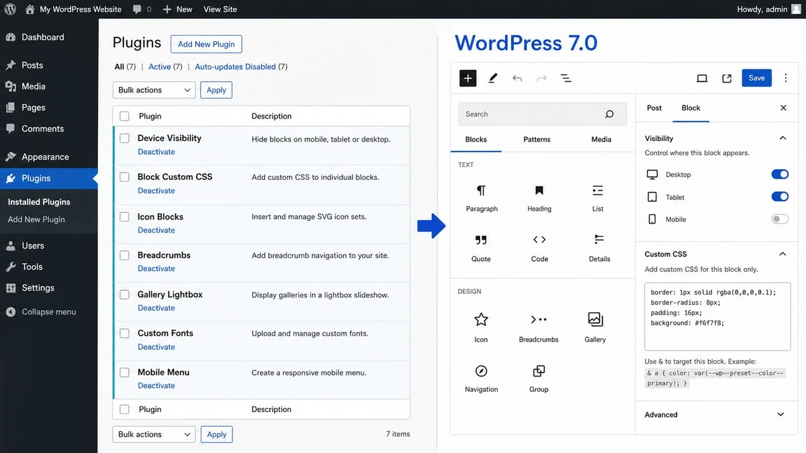
Task: Click the search magnifier icon
Action: [609, 114]
